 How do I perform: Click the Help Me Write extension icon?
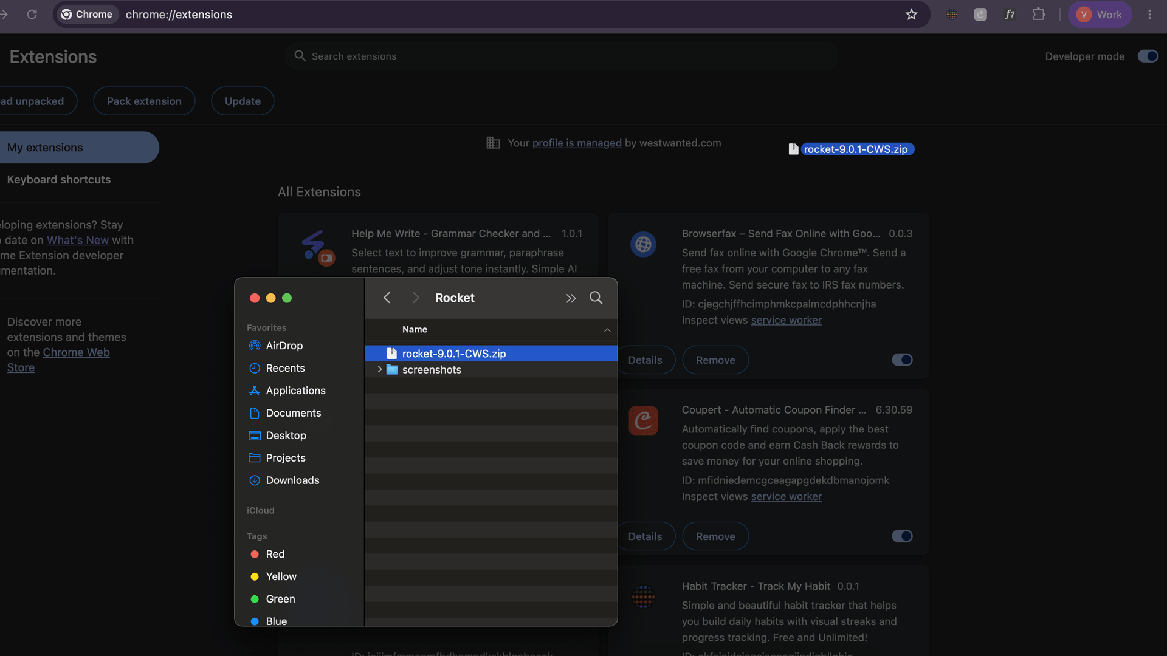coord(318,248)
